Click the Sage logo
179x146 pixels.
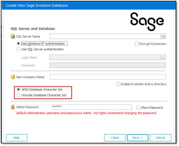[147, 22]
